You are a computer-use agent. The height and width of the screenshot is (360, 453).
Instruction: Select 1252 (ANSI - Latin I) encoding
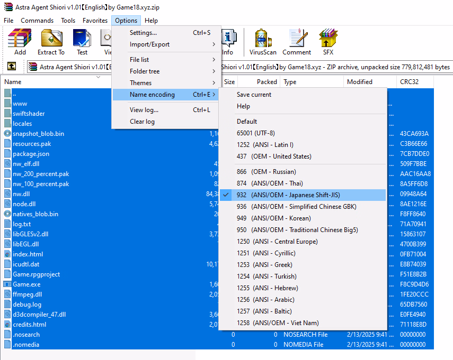click(x=303, y=145)
